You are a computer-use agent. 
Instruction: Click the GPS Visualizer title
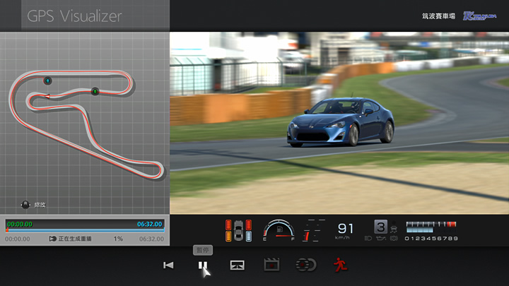[x=74, y=16]
